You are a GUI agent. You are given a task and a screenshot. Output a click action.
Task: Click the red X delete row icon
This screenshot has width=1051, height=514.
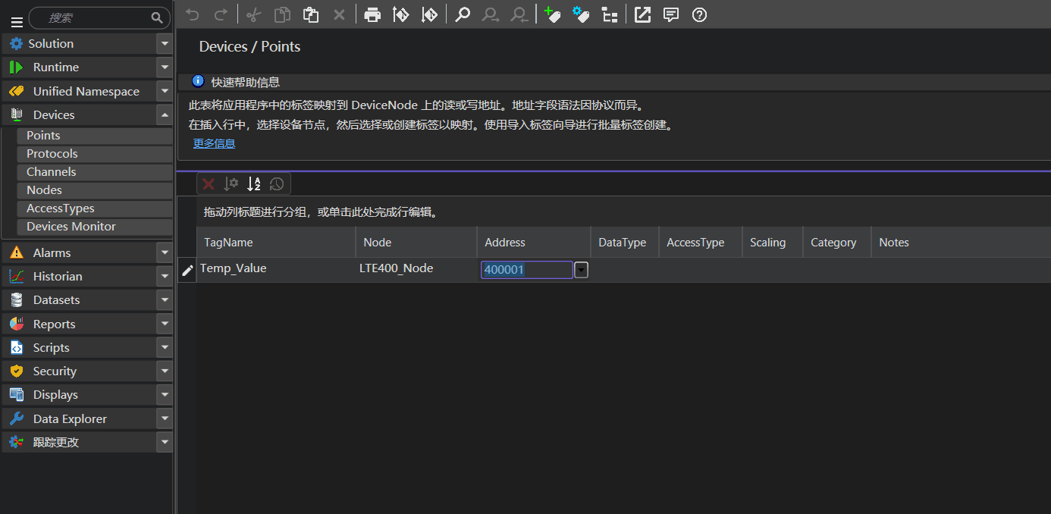pos(209,183)
